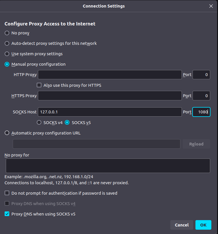Click the Port label beside SOCKS Host

[187, 112]
